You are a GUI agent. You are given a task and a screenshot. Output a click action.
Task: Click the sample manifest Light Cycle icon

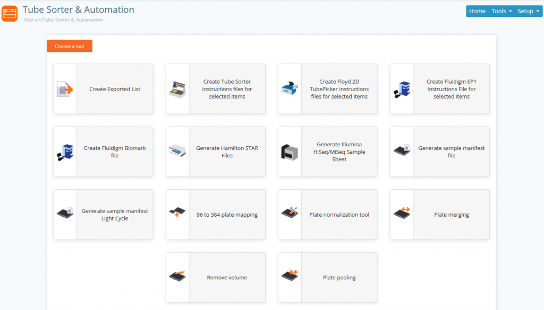click(x=65, y=213)
